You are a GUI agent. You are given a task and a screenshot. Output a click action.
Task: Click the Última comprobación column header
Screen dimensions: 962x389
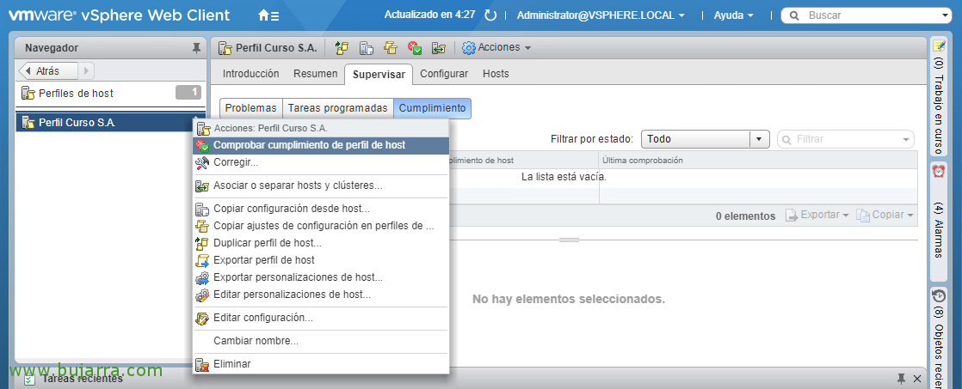click(758, 160)
